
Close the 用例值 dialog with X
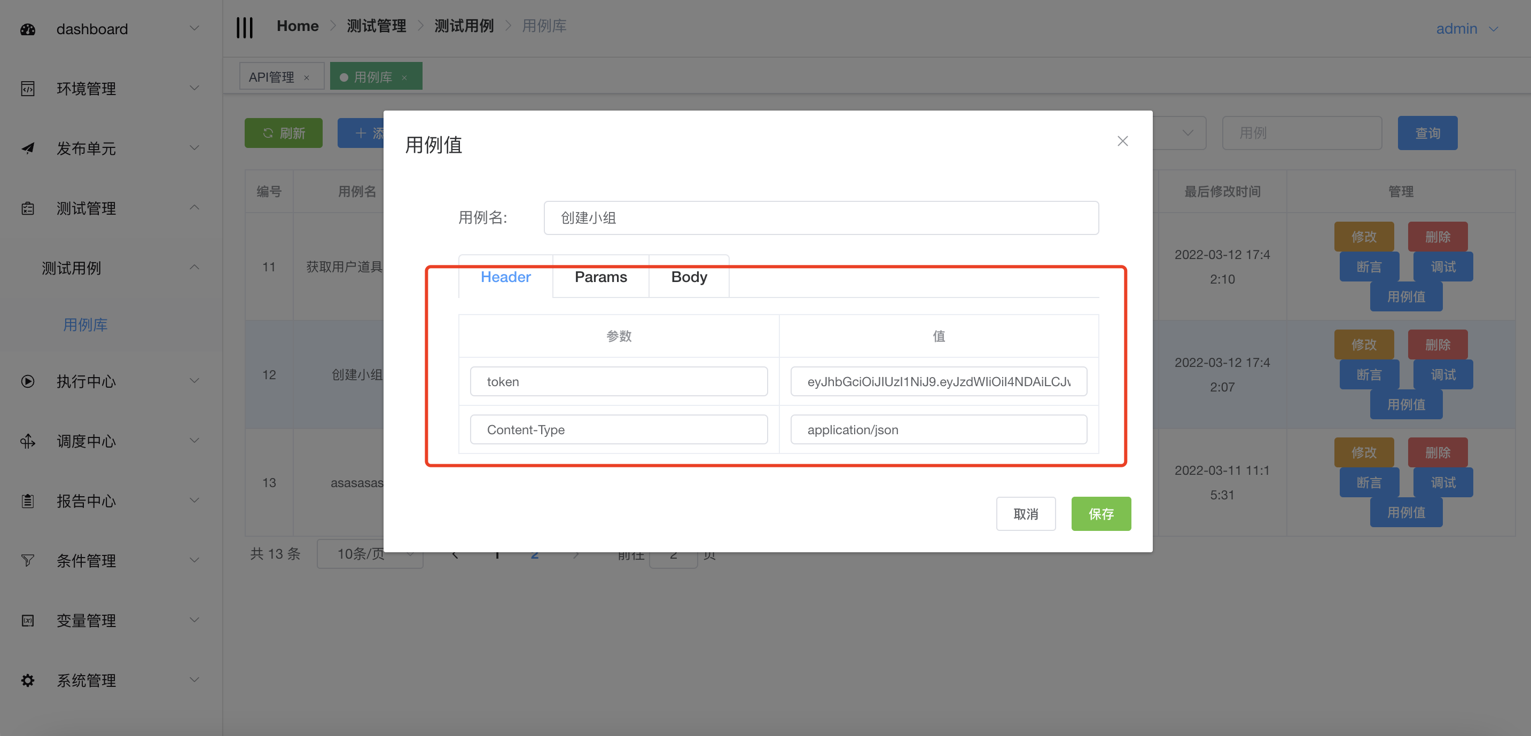tap(1122, 141)
